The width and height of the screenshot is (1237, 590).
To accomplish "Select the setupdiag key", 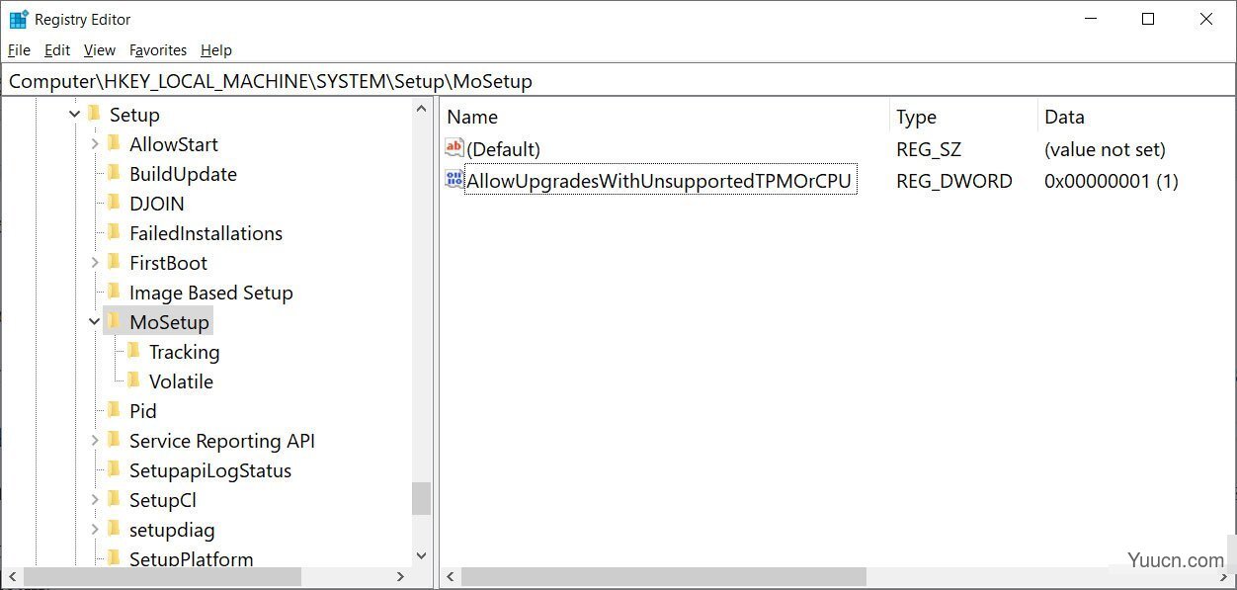I will pyautogui.click(x=172, y=530).
